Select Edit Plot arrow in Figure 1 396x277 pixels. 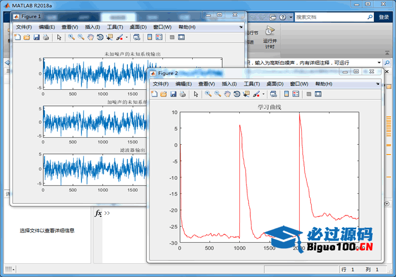59,37
